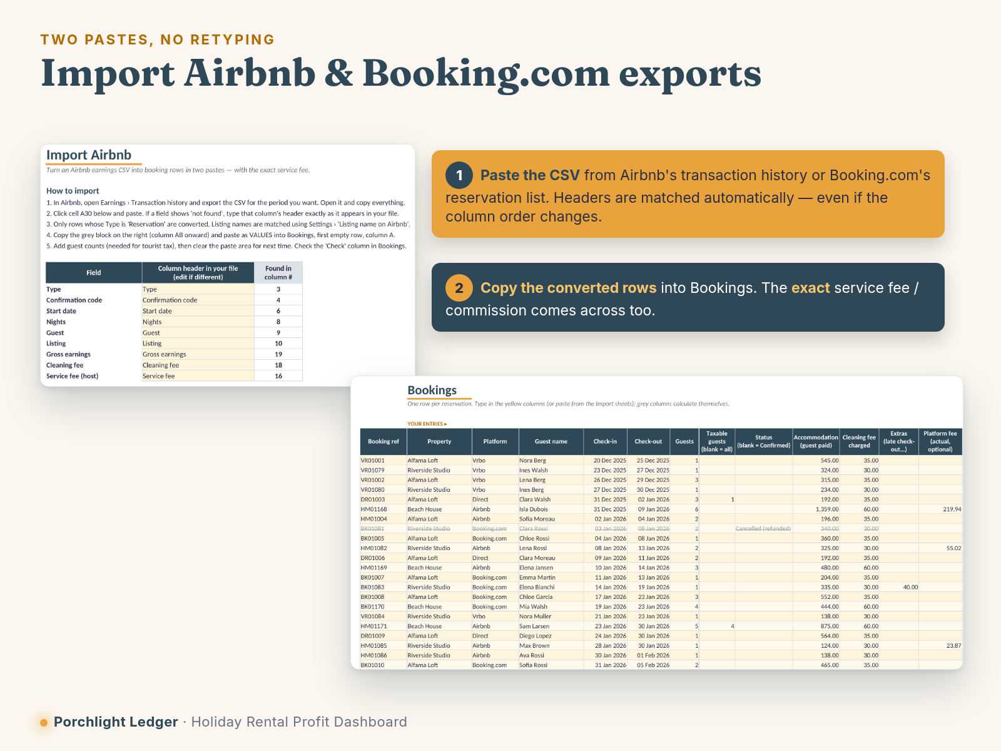Select found-column value 19 for Gross earnings

point(278,354)
